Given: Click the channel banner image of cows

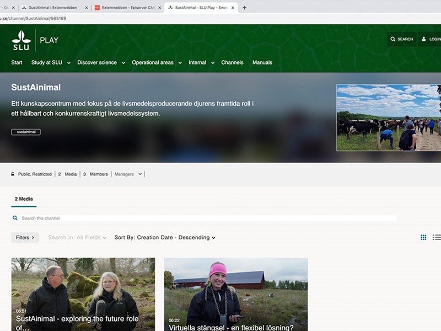Looking at the screenshot, I should coord(389,118).
